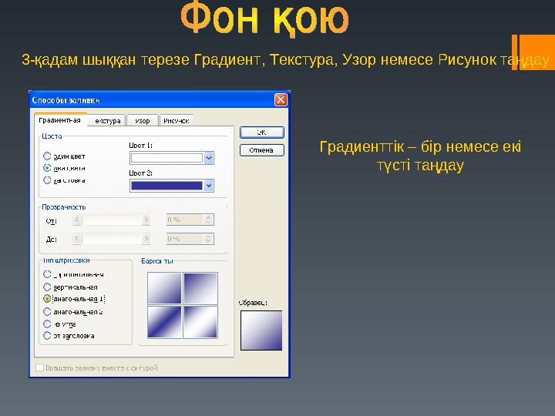The width and height of the screenshot is (555, 416).
Task: Choose the bottom-right gradient variant
Action: 200,322
